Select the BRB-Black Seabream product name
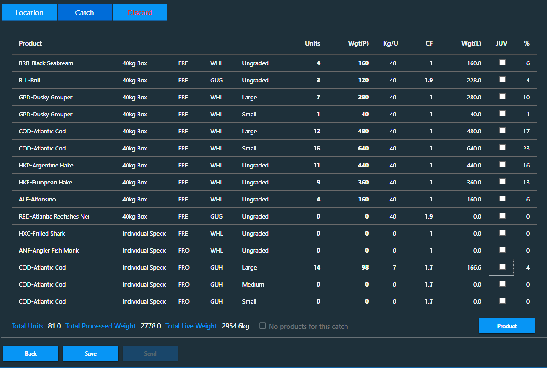547x368 pixels. click(x=46, y=63)
